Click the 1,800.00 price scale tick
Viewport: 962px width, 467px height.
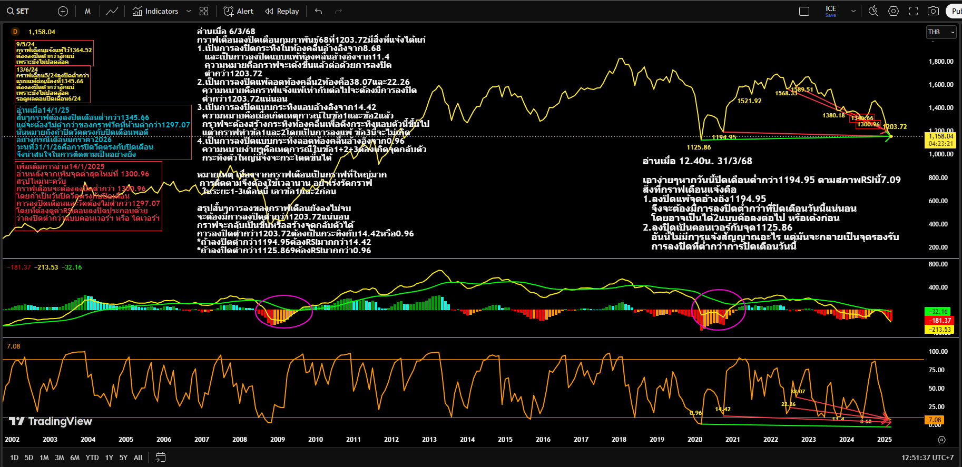[x=941, y=62]
